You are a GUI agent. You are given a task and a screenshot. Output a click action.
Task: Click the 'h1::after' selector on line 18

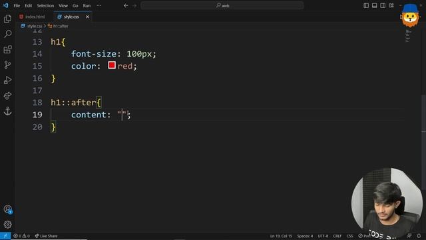pos(73,103)
